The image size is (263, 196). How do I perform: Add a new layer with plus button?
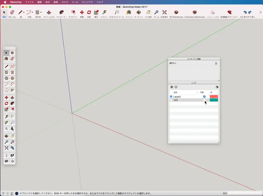pos(172,87)
